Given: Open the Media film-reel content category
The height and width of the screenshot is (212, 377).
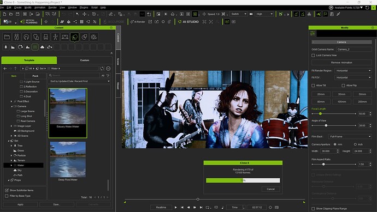Looking at the screenshot, I should coord(94,37).
